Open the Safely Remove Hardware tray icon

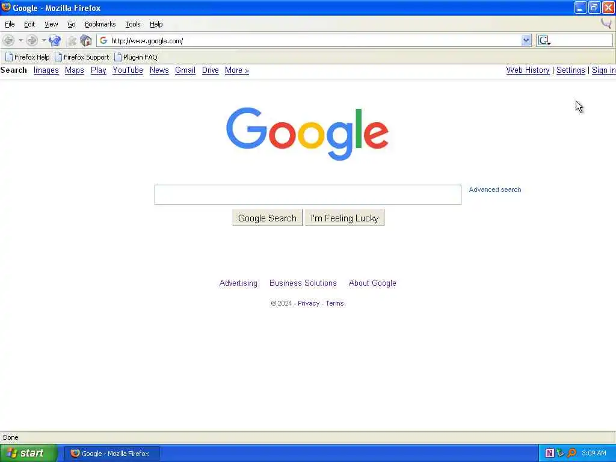pyautogui.click(x=561, y=453)
